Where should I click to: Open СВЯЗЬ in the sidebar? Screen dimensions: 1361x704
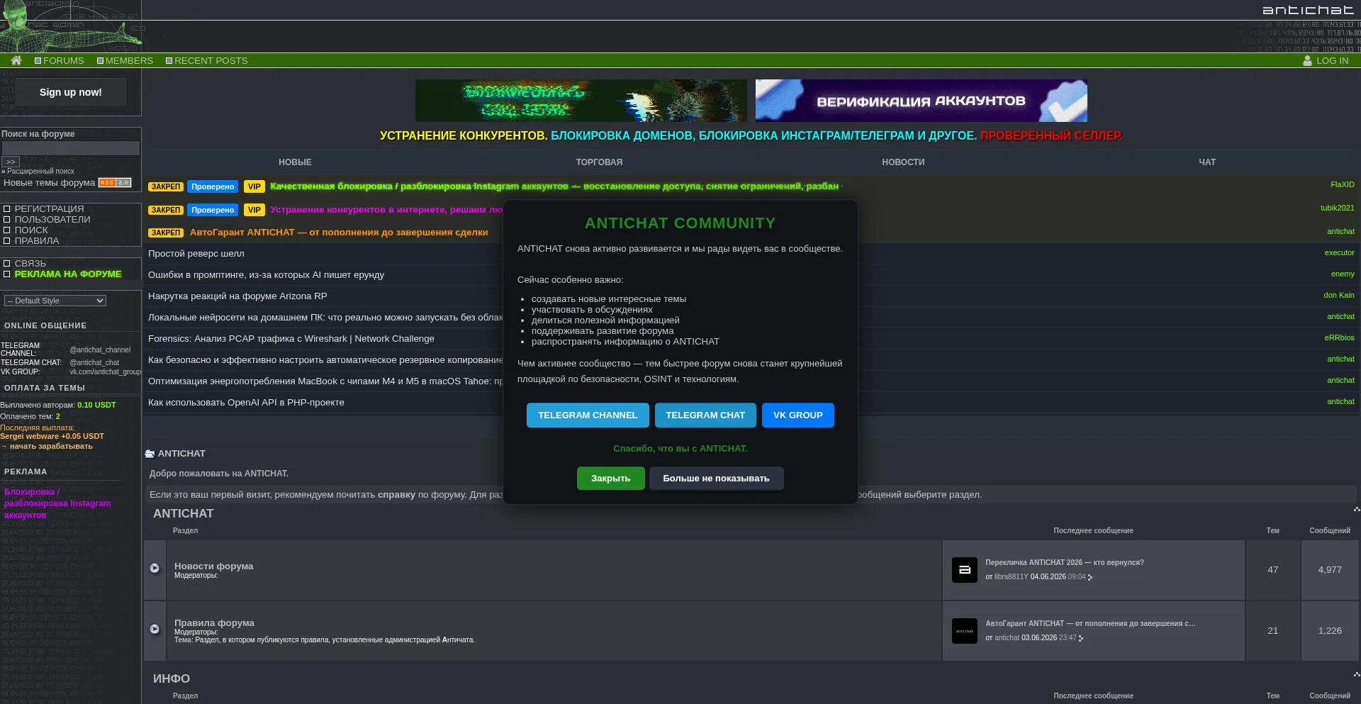30,263
